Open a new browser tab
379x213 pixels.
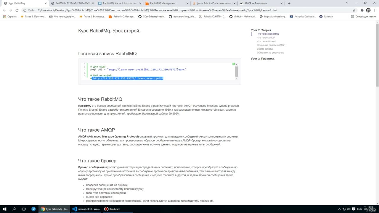click(x=289, y=3)
